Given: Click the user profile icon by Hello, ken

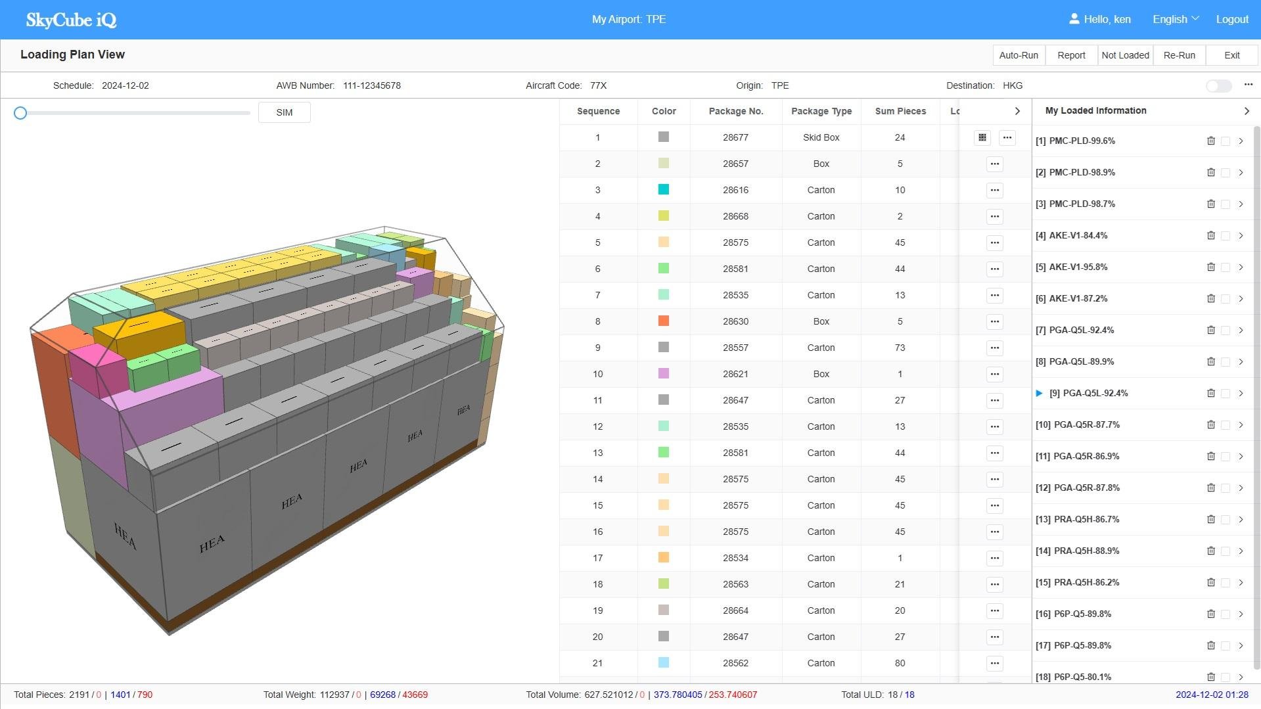Looking at the screenshot, I should (1074, 19).
